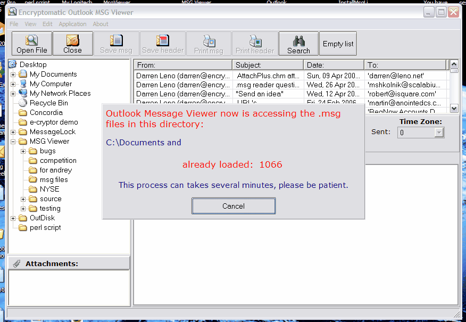Select the My Computer icon
Screen dimensions: 466x322
(23, 84)
